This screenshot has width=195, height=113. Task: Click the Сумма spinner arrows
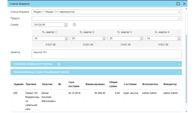tap(66, 25)
